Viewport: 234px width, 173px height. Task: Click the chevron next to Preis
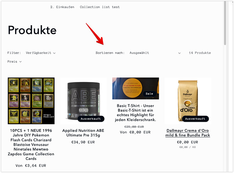point(20,62)
